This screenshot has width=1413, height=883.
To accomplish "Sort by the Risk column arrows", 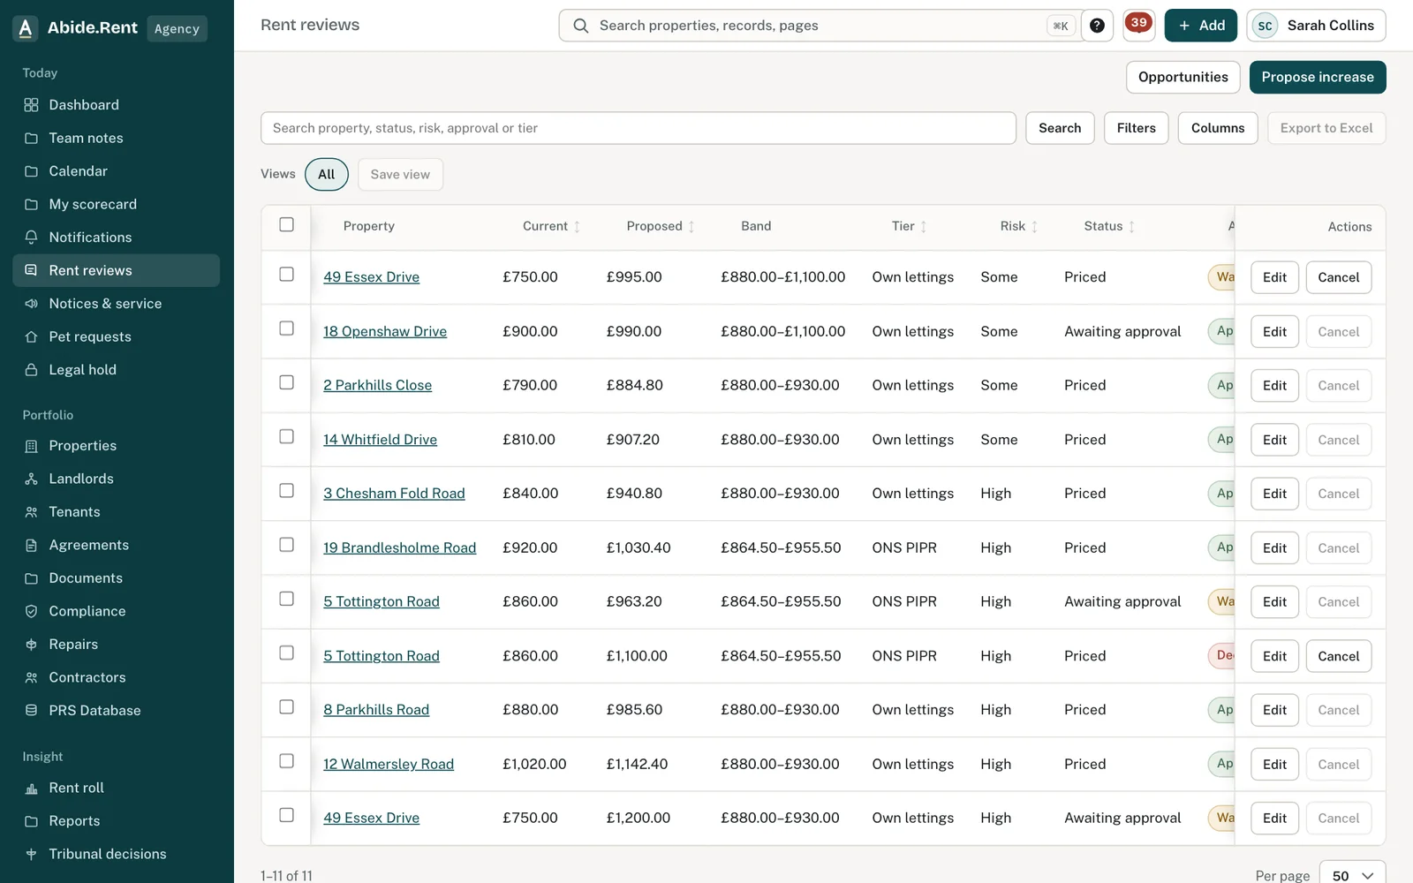I will pyautogui.click(x=1034, y=227).
